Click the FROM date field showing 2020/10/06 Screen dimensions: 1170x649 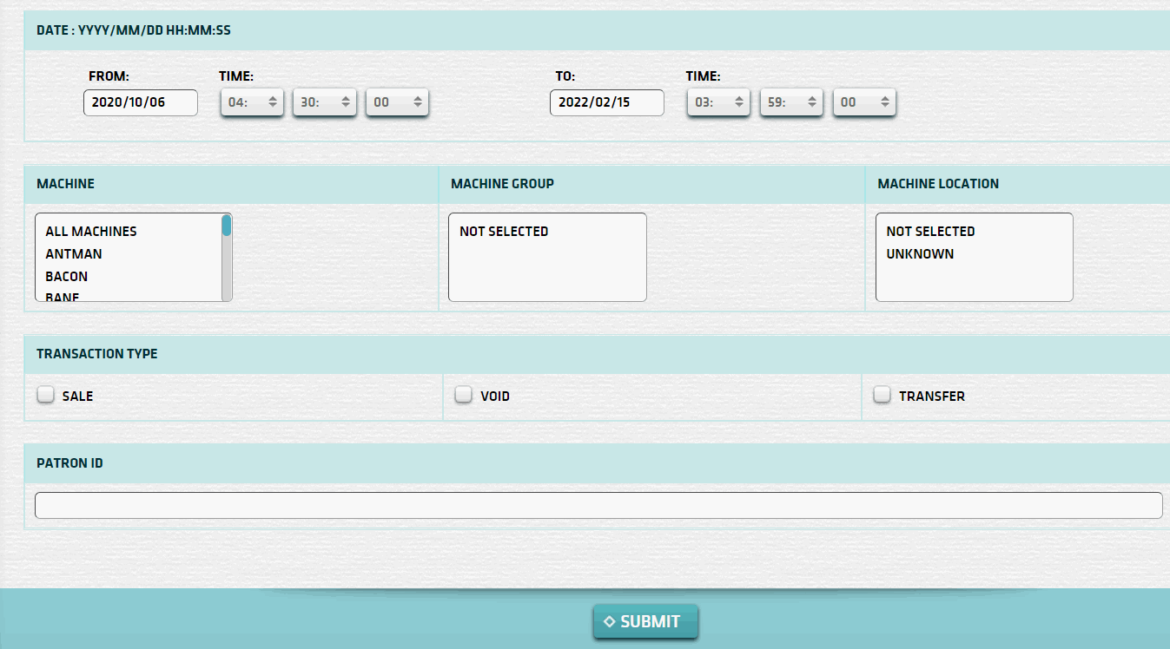point(140,102)
